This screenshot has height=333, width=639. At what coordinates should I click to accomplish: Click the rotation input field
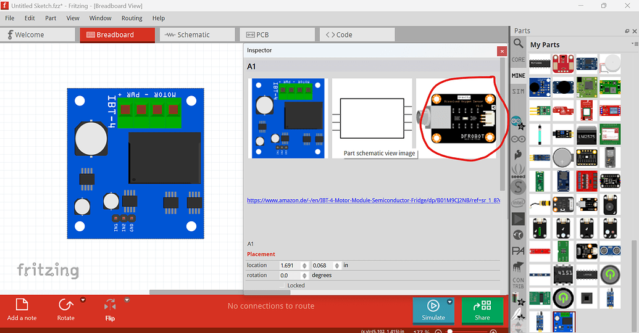coord(290,276)
